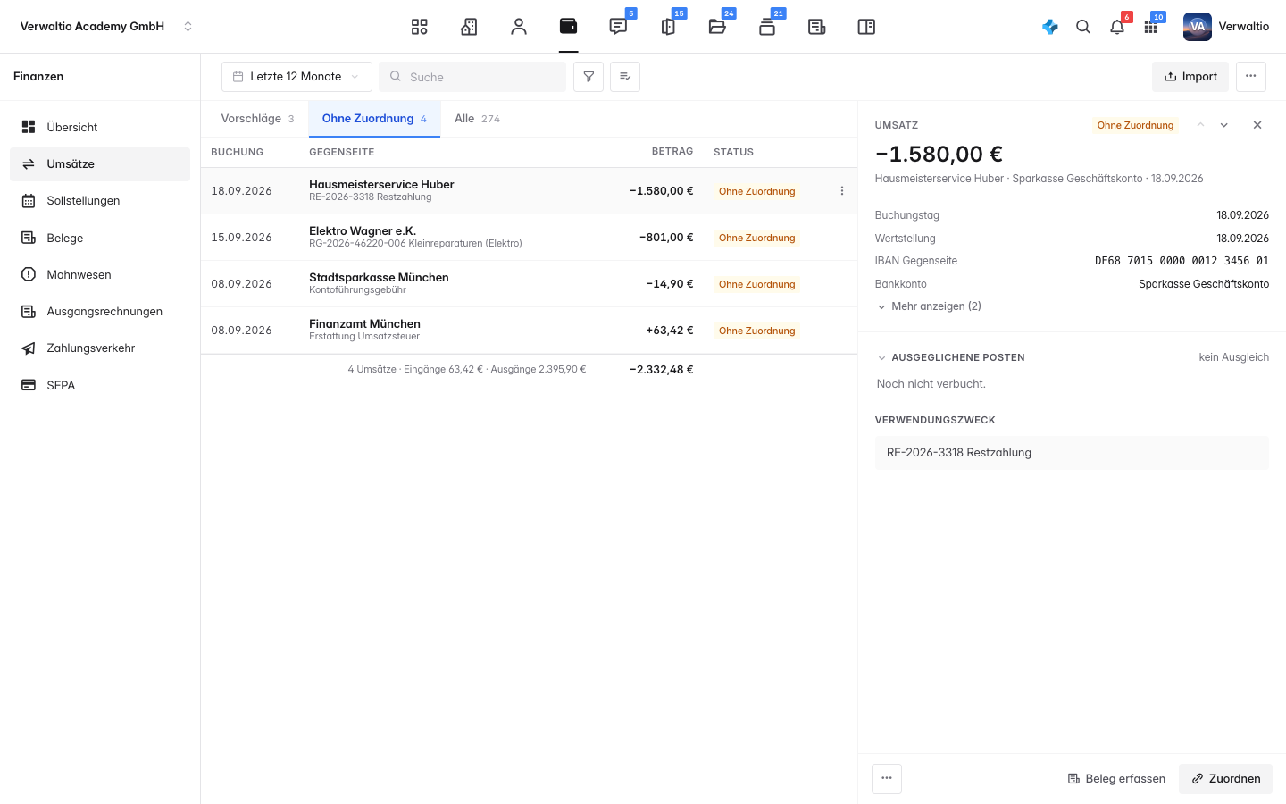This screenshot has height=804, width=1286.
Task: Open Zahlungsverkehr in the sidebar
Action: pyautogui.click(x=100, y=348)
